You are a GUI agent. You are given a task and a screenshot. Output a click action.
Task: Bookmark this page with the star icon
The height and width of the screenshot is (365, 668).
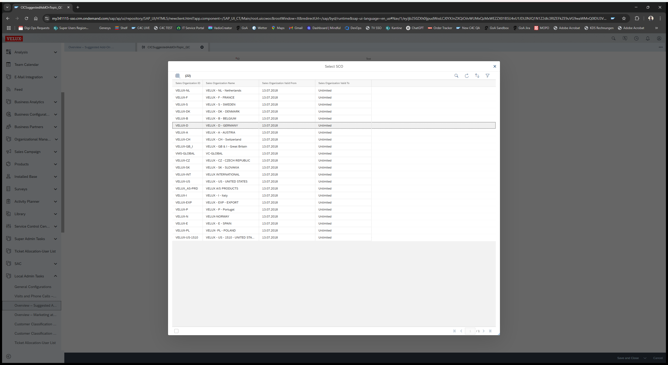pos(624,18)
